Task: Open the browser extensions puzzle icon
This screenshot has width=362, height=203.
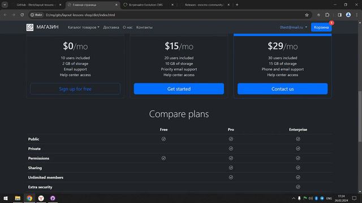Action: click(327, 15)
